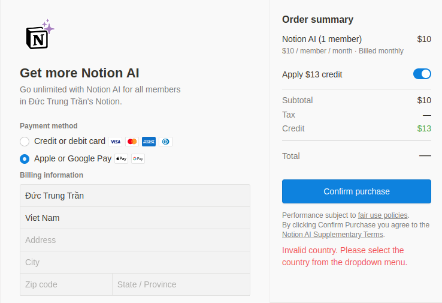Click the Visa card icon

tap(116, 142)
